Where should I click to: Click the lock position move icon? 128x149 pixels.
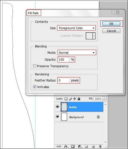pyautogui.click(x=74, y=99)
